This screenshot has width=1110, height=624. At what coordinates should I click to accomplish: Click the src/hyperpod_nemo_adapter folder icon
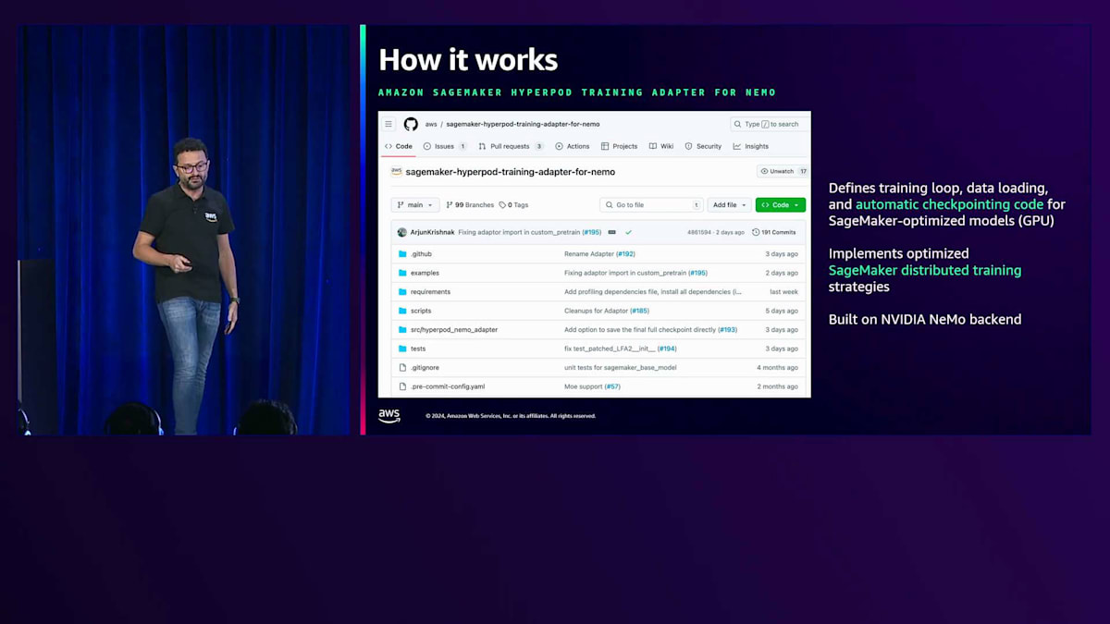point(402,329)
